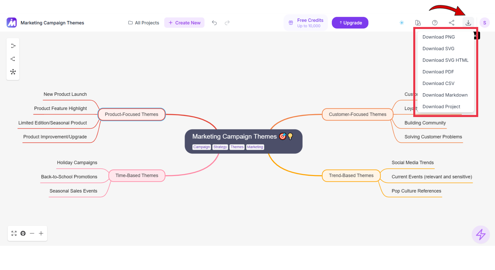Click the Strategy tag
495x270 pixels.
(x=220, y=147)
